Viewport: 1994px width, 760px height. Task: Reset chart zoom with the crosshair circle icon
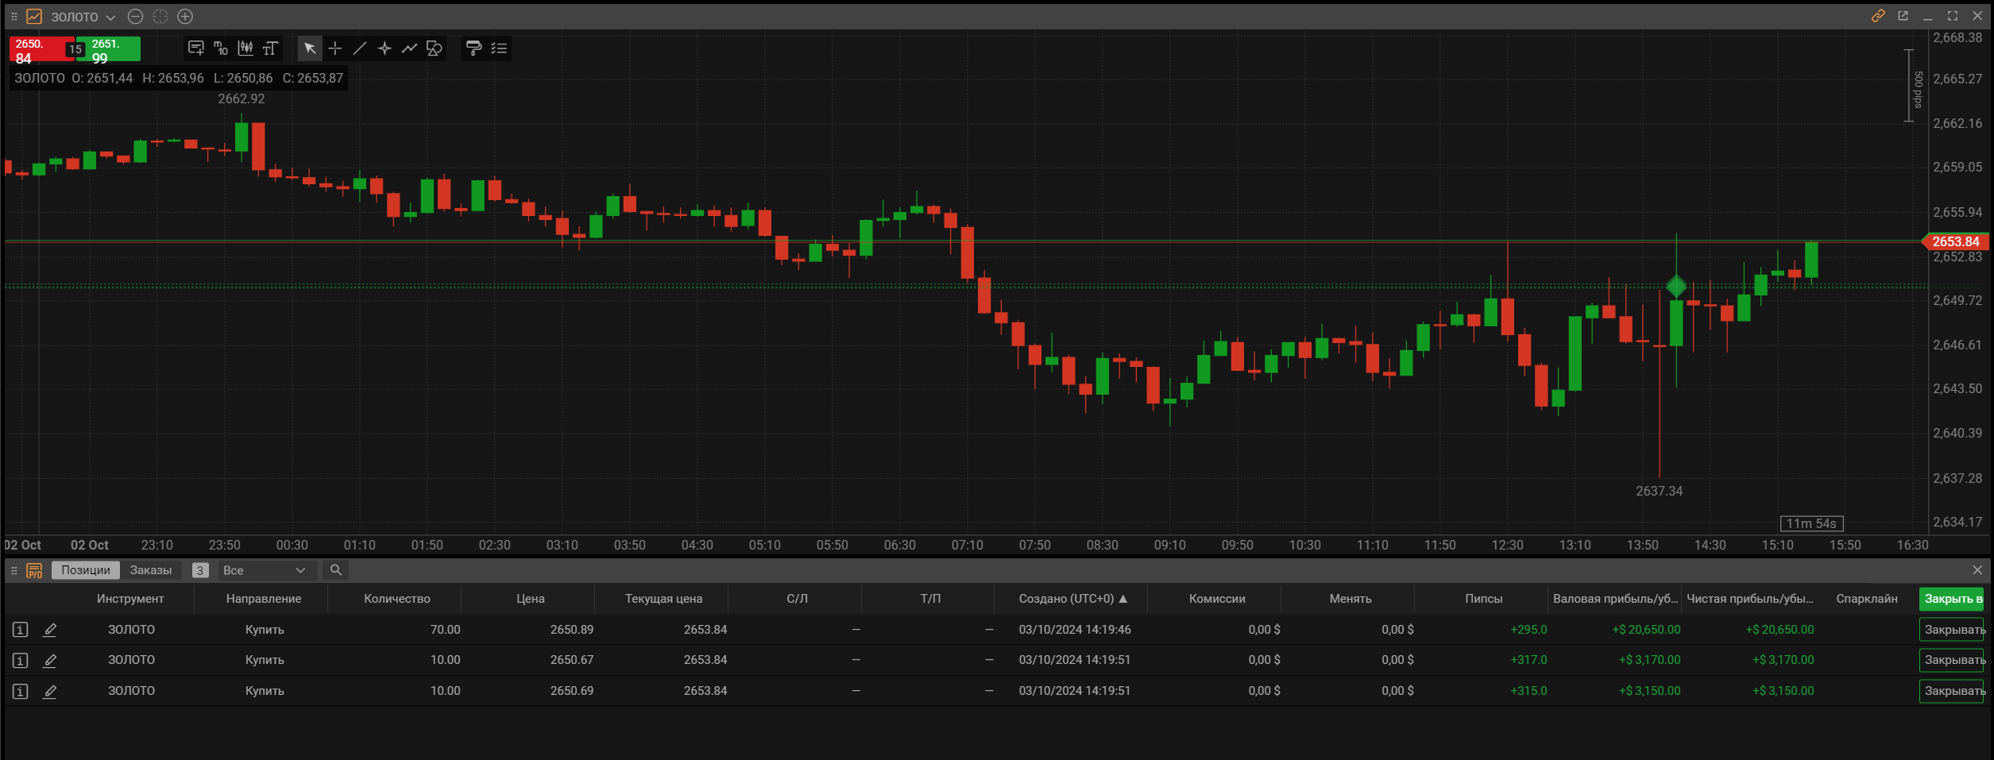click(x=160, y=17)
